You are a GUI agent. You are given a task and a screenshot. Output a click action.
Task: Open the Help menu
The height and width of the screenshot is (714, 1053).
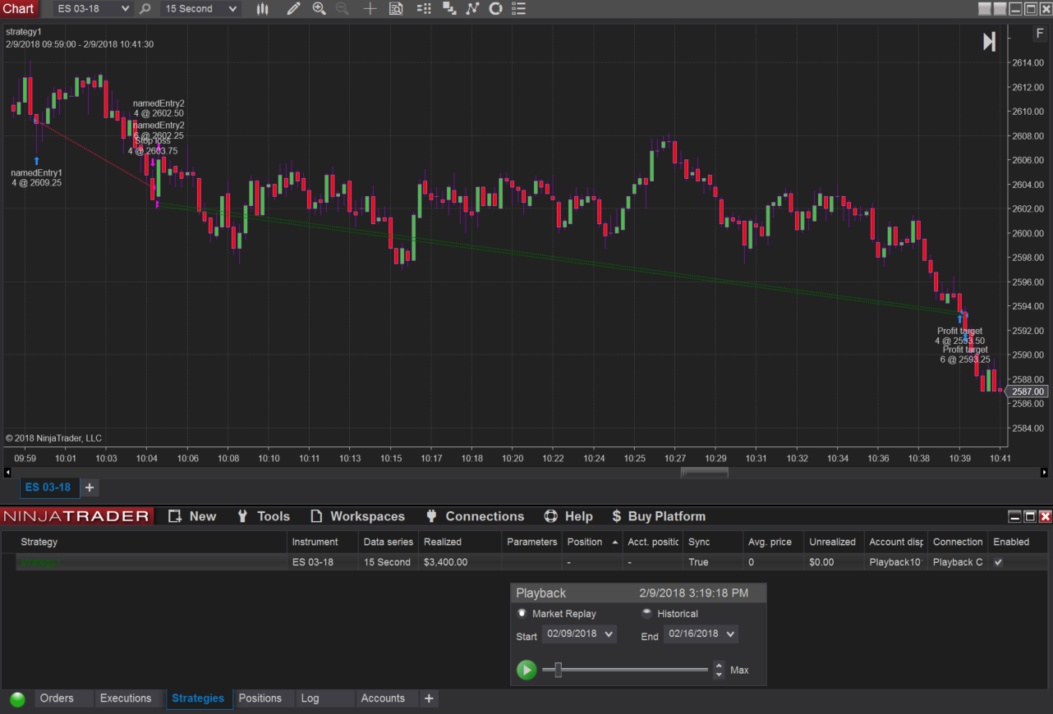click(x=568, y=516)
